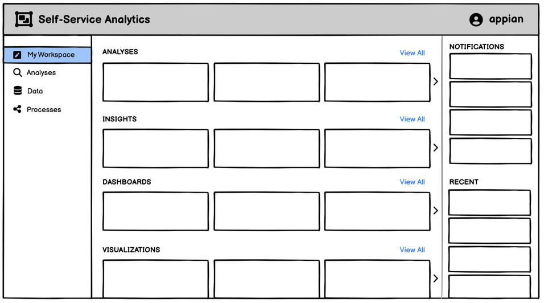Click the Self-Service Analytics logo icon
Viewport: 544px width, 303px height.
pyautogui.click(x=23, y=19)
